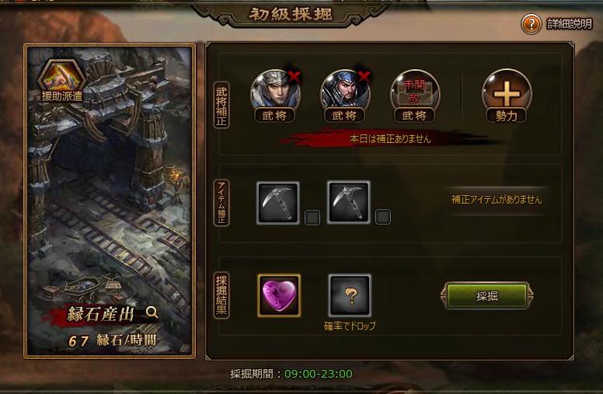
Task: Click the 詳細説明 text link
Action: point(570,24)
